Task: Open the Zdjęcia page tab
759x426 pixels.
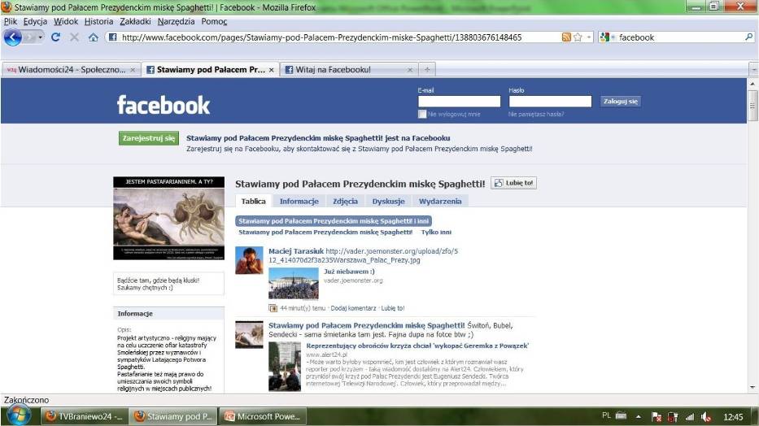Action: point(345,201)
